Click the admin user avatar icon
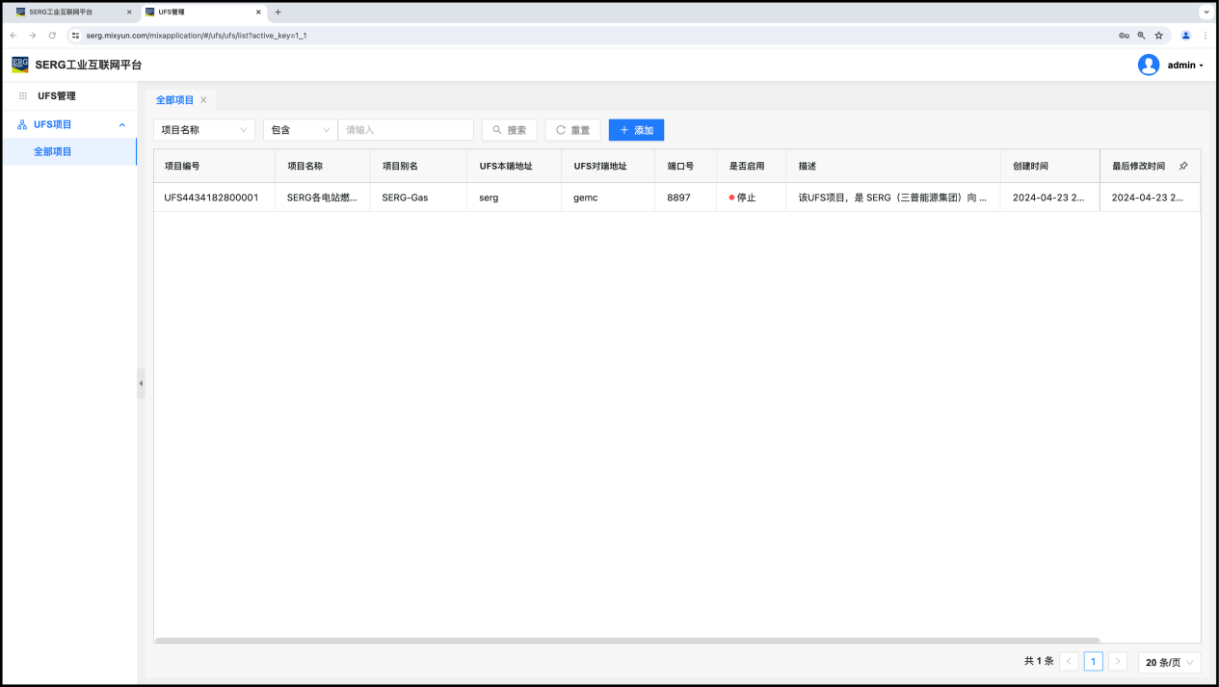The width and height of the screenshot is (1219, 687). tap(1148, 65)
